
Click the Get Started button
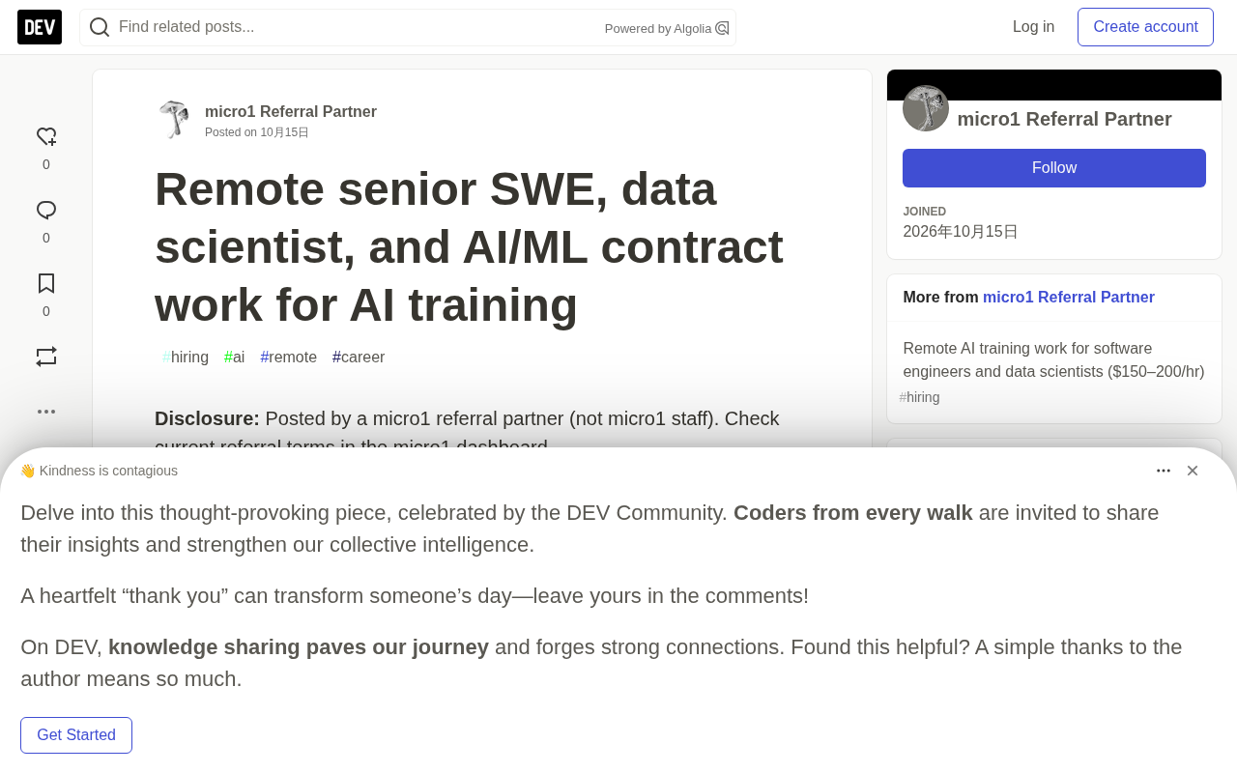(76, 735)
